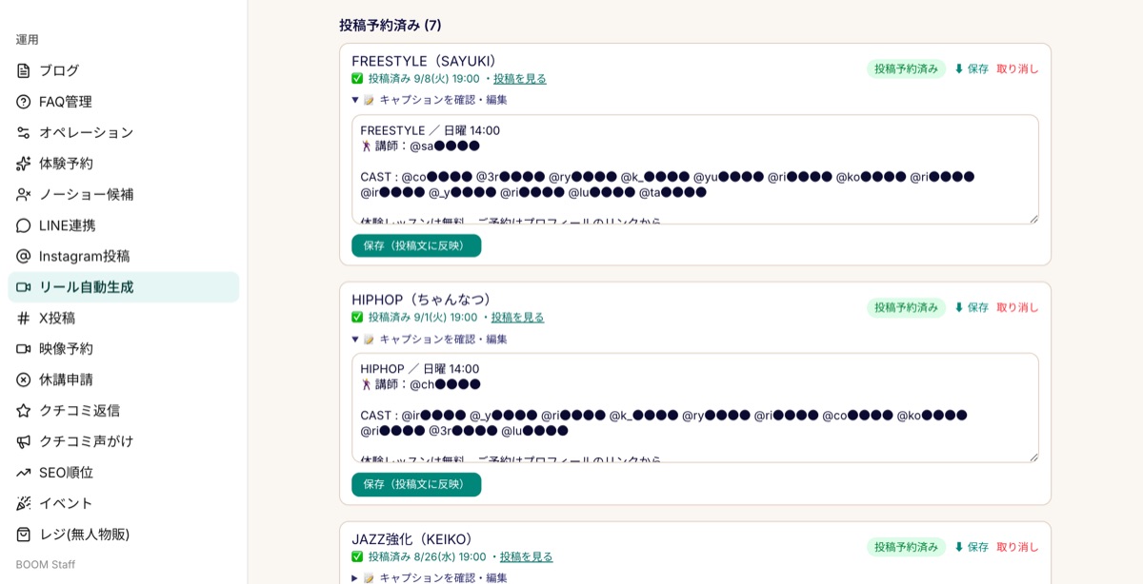Click the FAQ管理 question mark icon
1143x584 pixels.
24,102
